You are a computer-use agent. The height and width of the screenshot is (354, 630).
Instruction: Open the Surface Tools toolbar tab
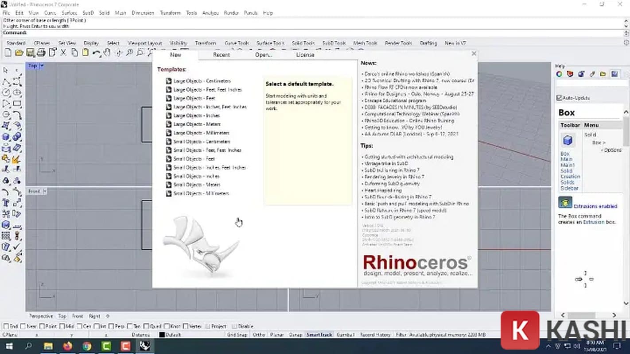coord(270,43)
